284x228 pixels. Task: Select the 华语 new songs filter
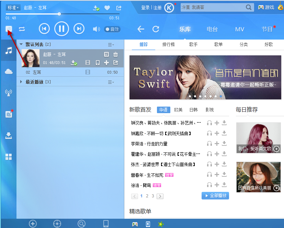[x=163, y=110]
